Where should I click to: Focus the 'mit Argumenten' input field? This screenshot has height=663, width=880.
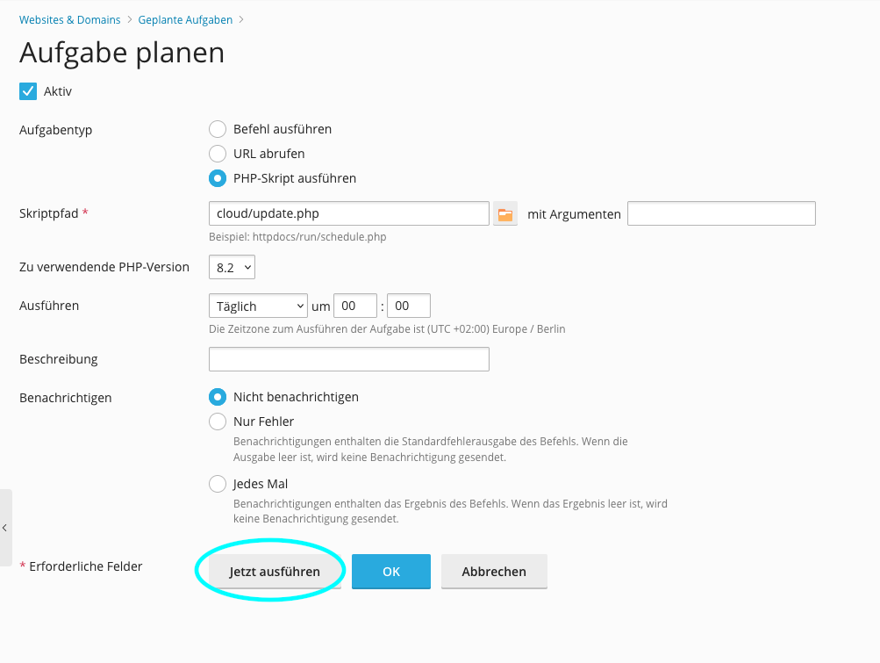(x=721, y=213)
